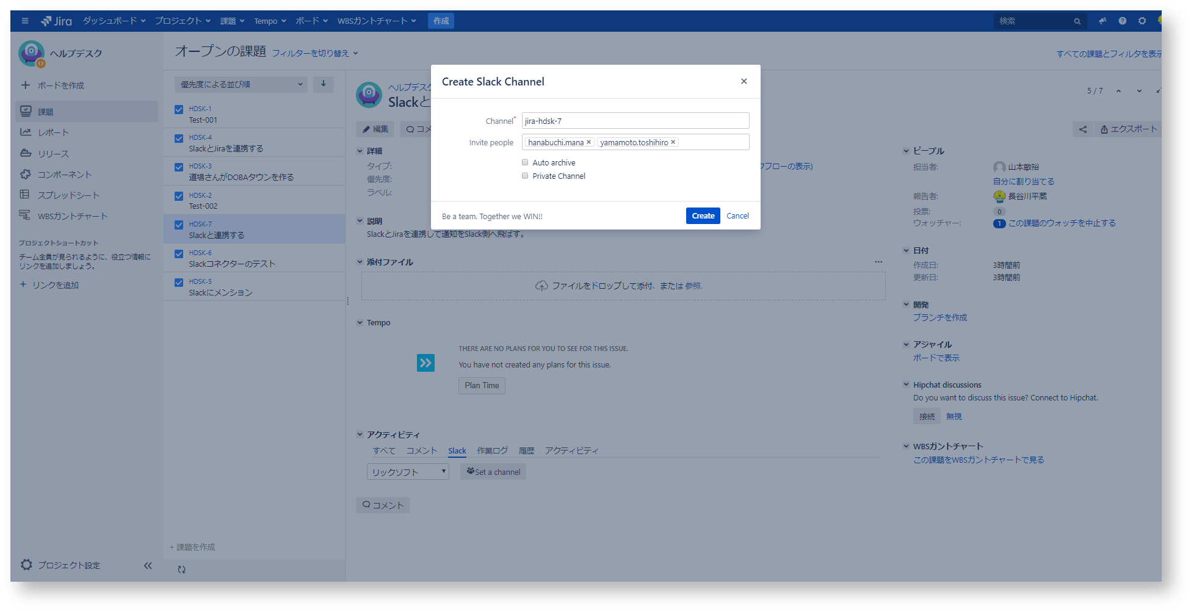The width and height of the screenshot is (1191, 611).
Task: Click the plus icon for ボードを作成
Action: click(x=25, y=85)
